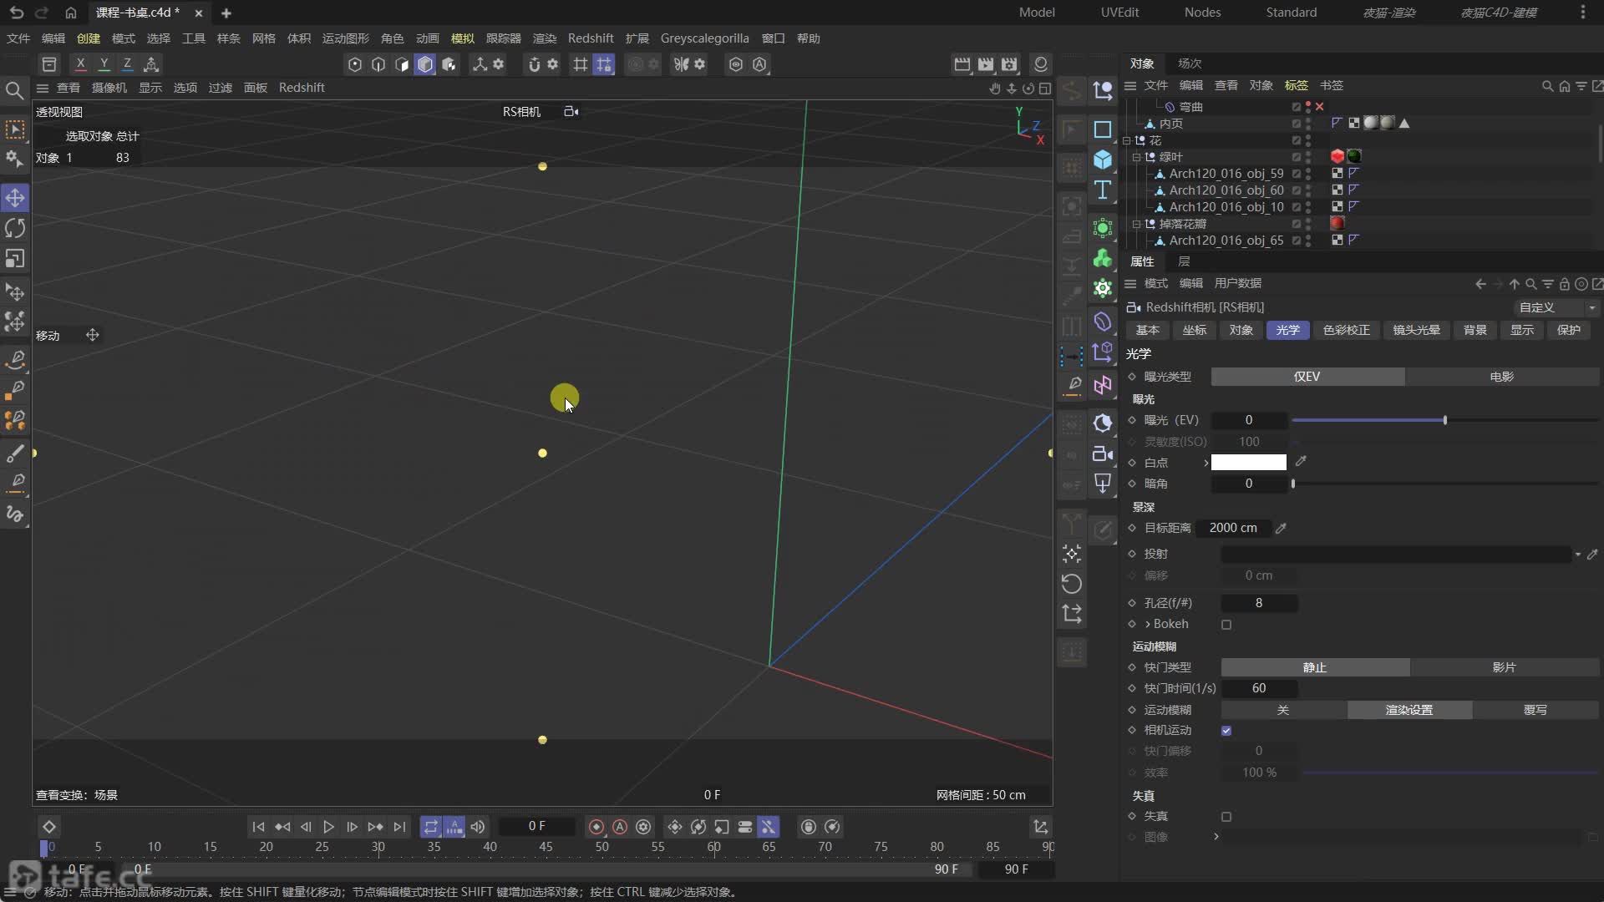Viewport: 1604px width, 902px height.
Task: Switch layout to Nodes
Action: tap(1202, 13)
